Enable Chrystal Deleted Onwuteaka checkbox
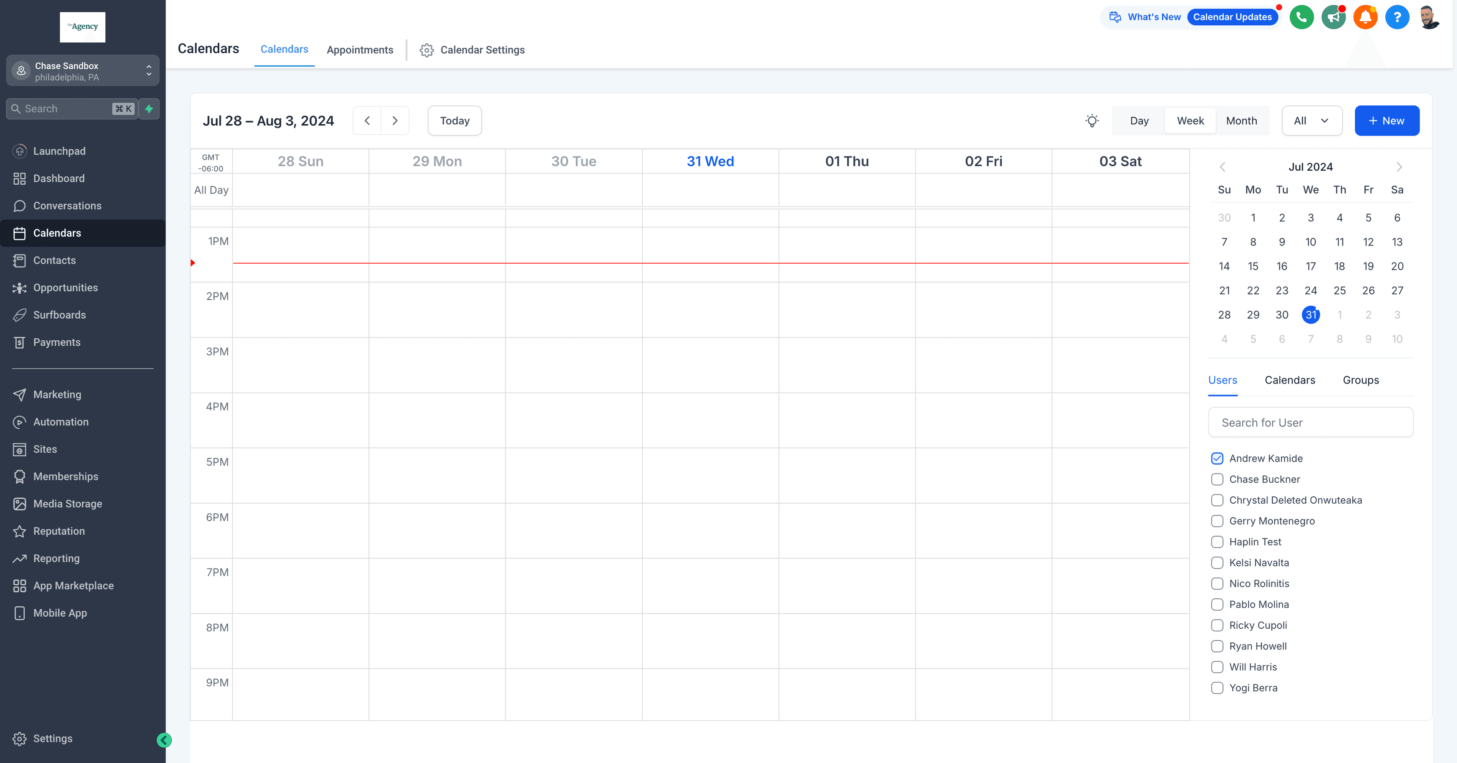The image size is (1457, 763). click(1217, 500)
